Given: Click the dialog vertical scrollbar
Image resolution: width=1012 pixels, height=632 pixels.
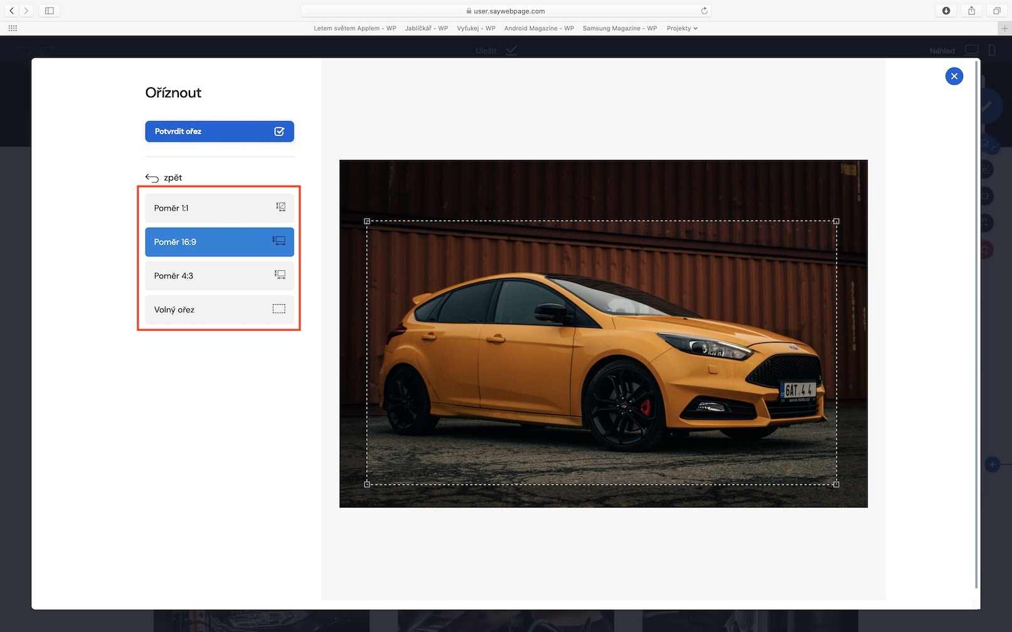Looking at the screenshot, I should tap(976, 324).
